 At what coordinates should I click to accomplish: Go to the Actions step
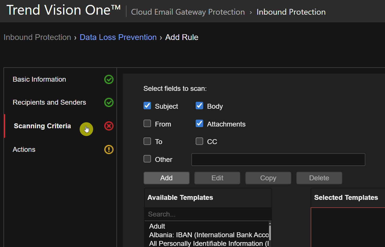[24, 150]
